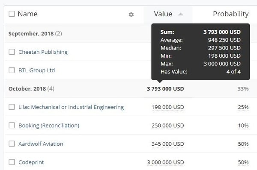Open the Codeprint deal
The width and height of the screenshot is (257, 170).
(x=31, y=162)
